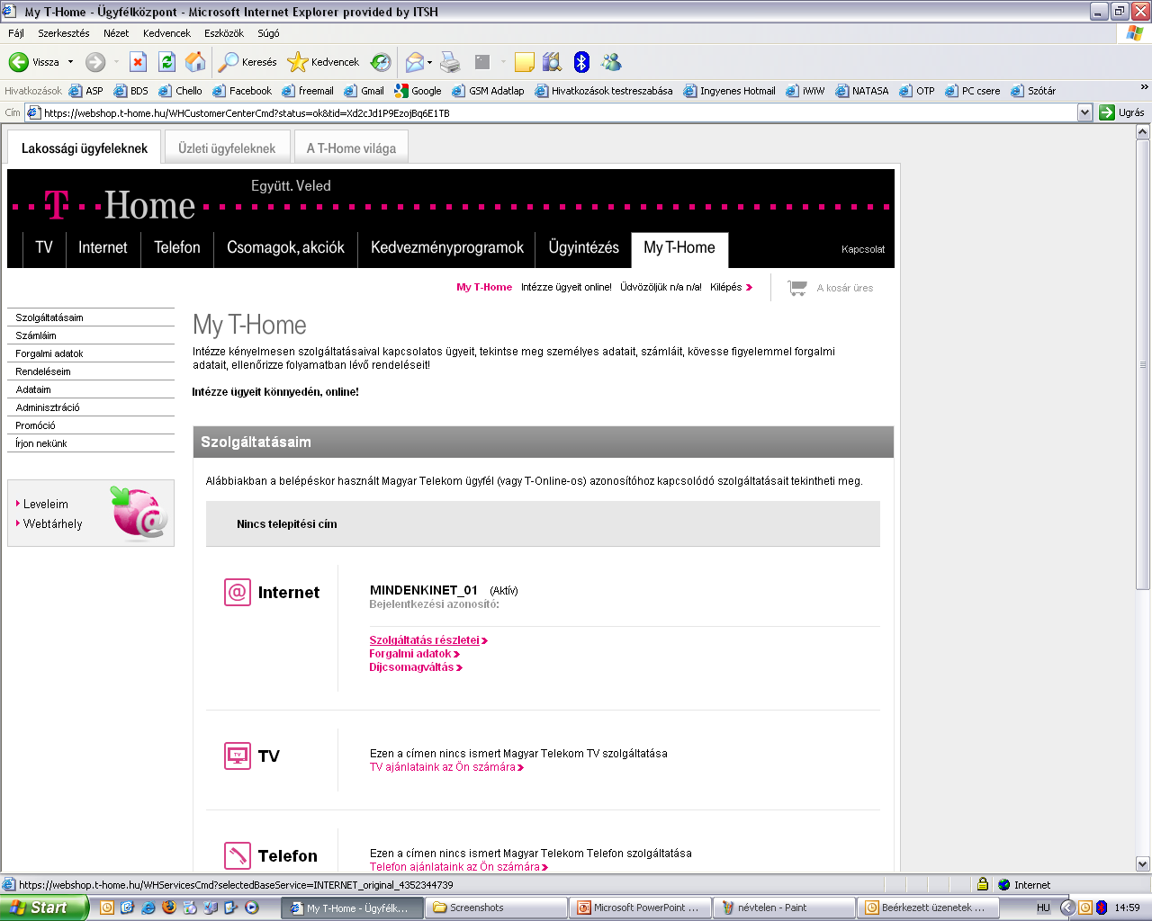The height and width of the screenshot is (921, 1152).
Task: Click the Firefox quick launch icon
Action: pyautogui.click(x=168, y=908)
